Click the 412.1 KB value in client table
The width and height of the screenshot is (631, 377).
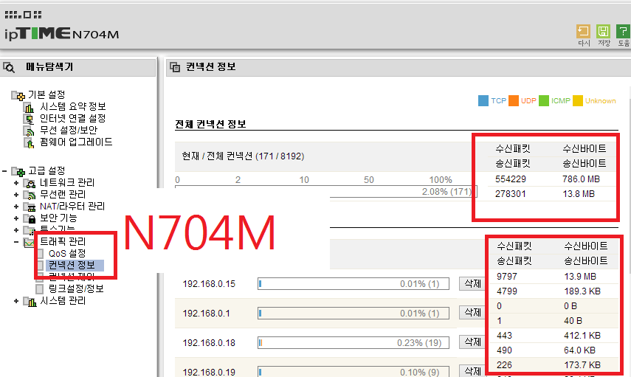click(582, 336)
